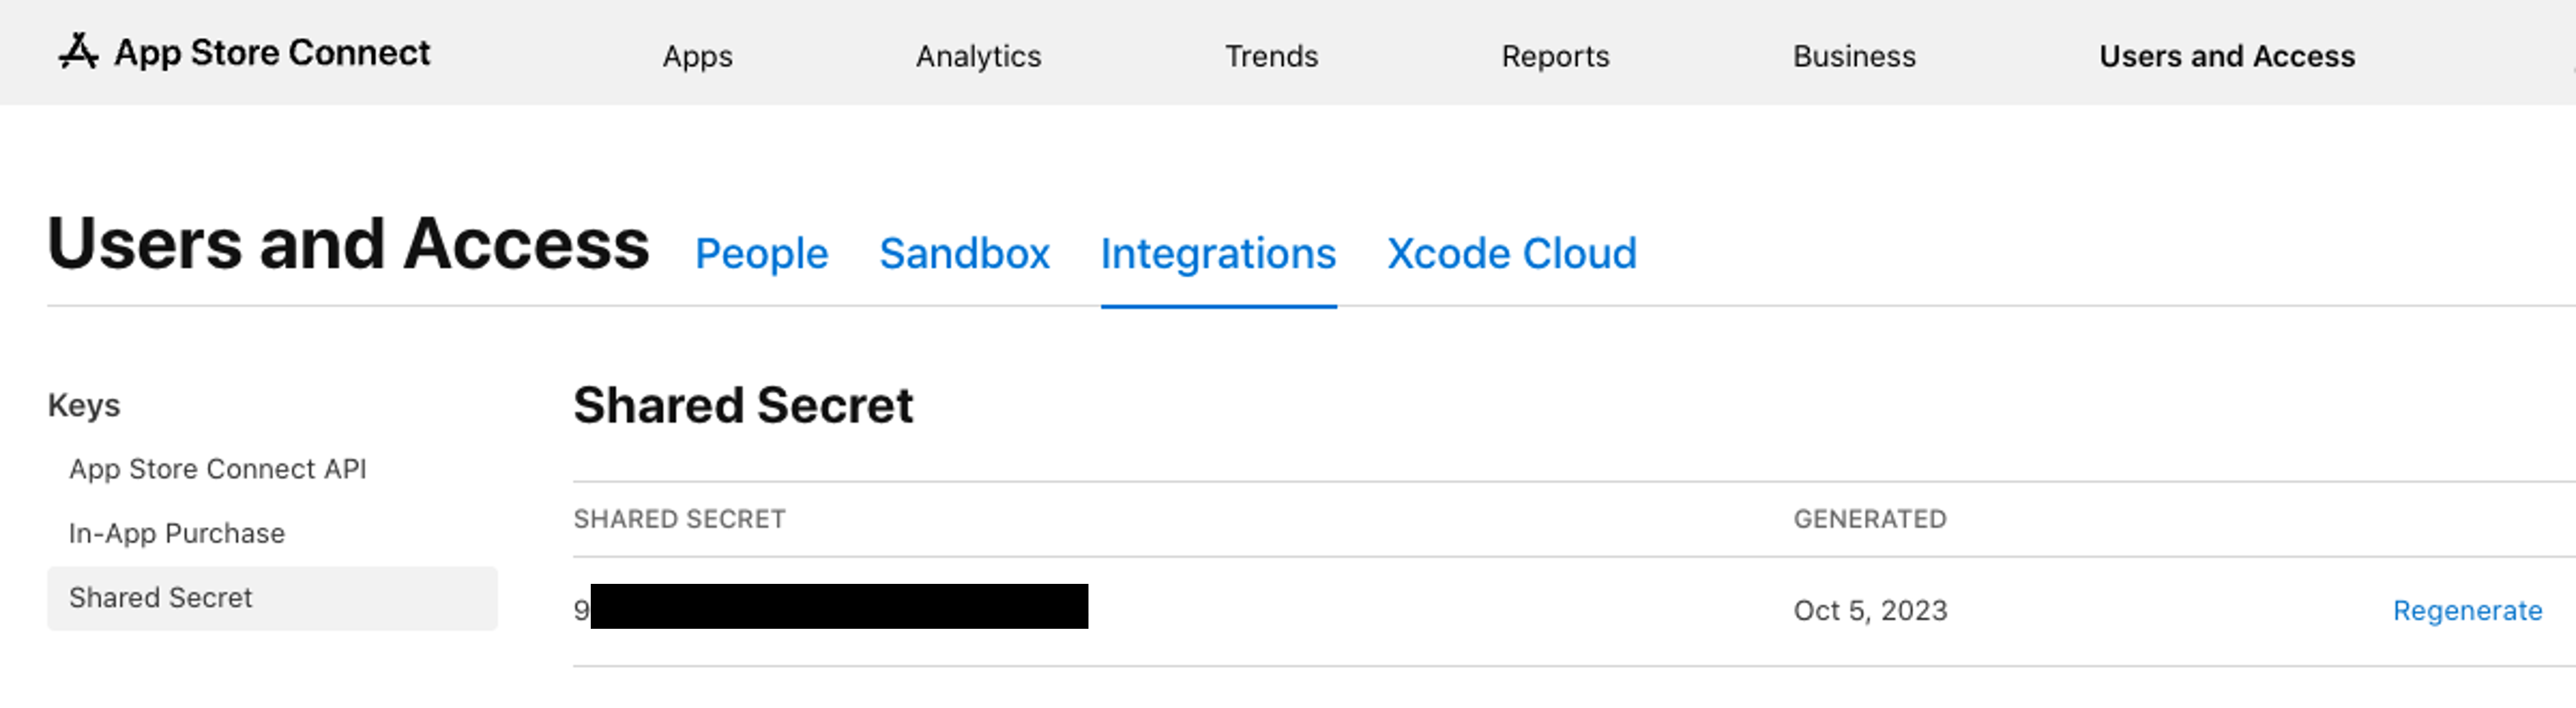Image resolution: width=2576 pixels, height=708 pixels.
Task: Select Shared Secret in the Keys sidebar
Action: coord(161,597)
